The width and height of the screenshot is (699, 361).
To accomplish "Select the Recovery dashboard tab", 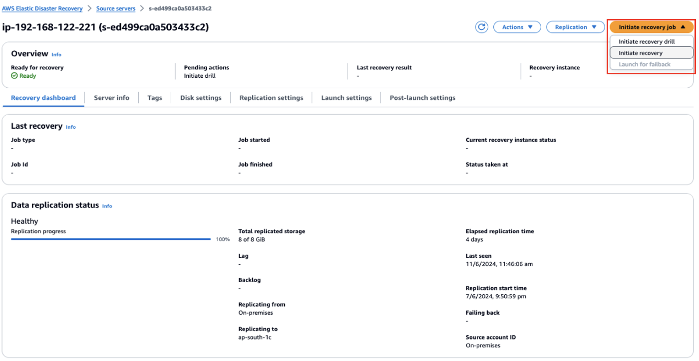I will (43, 98).
